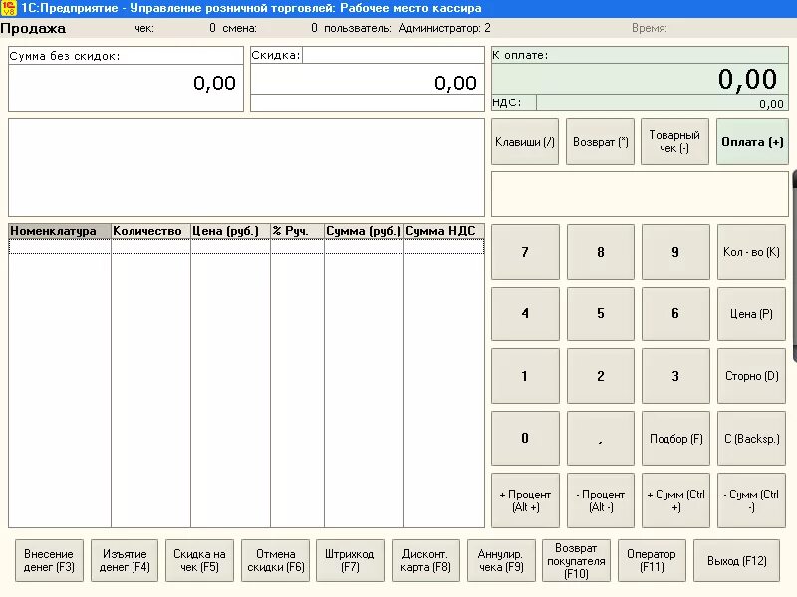797x597 pixels.
Task: Click the Количество column header
Action: (150, 231)
